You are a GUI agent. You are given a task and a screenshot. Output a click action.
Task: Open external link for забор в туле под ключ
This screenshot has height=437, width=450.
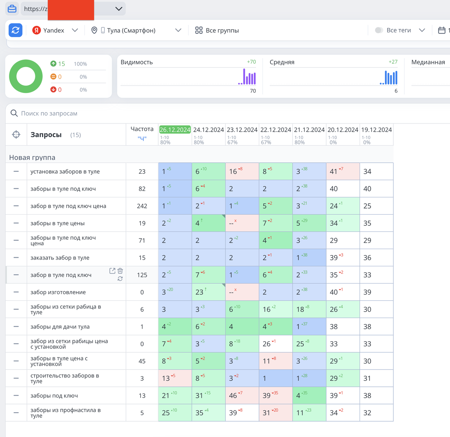pos(112,271)
